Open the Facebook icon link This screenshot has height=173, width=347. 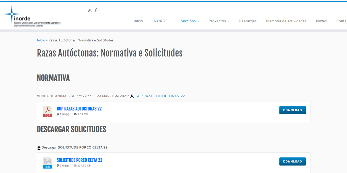tap(96, 10)
